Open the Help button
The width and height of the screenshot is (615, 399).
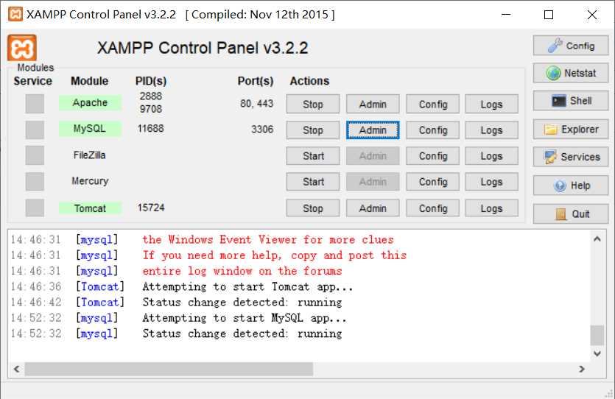coord(571,186)
